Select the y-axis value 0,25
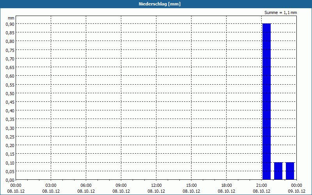 [x=10, y=137]
